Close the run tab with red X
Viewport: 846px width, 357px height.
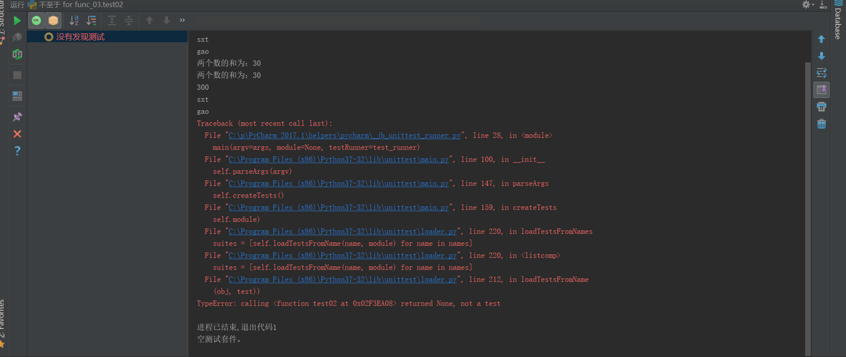(17, 134)
